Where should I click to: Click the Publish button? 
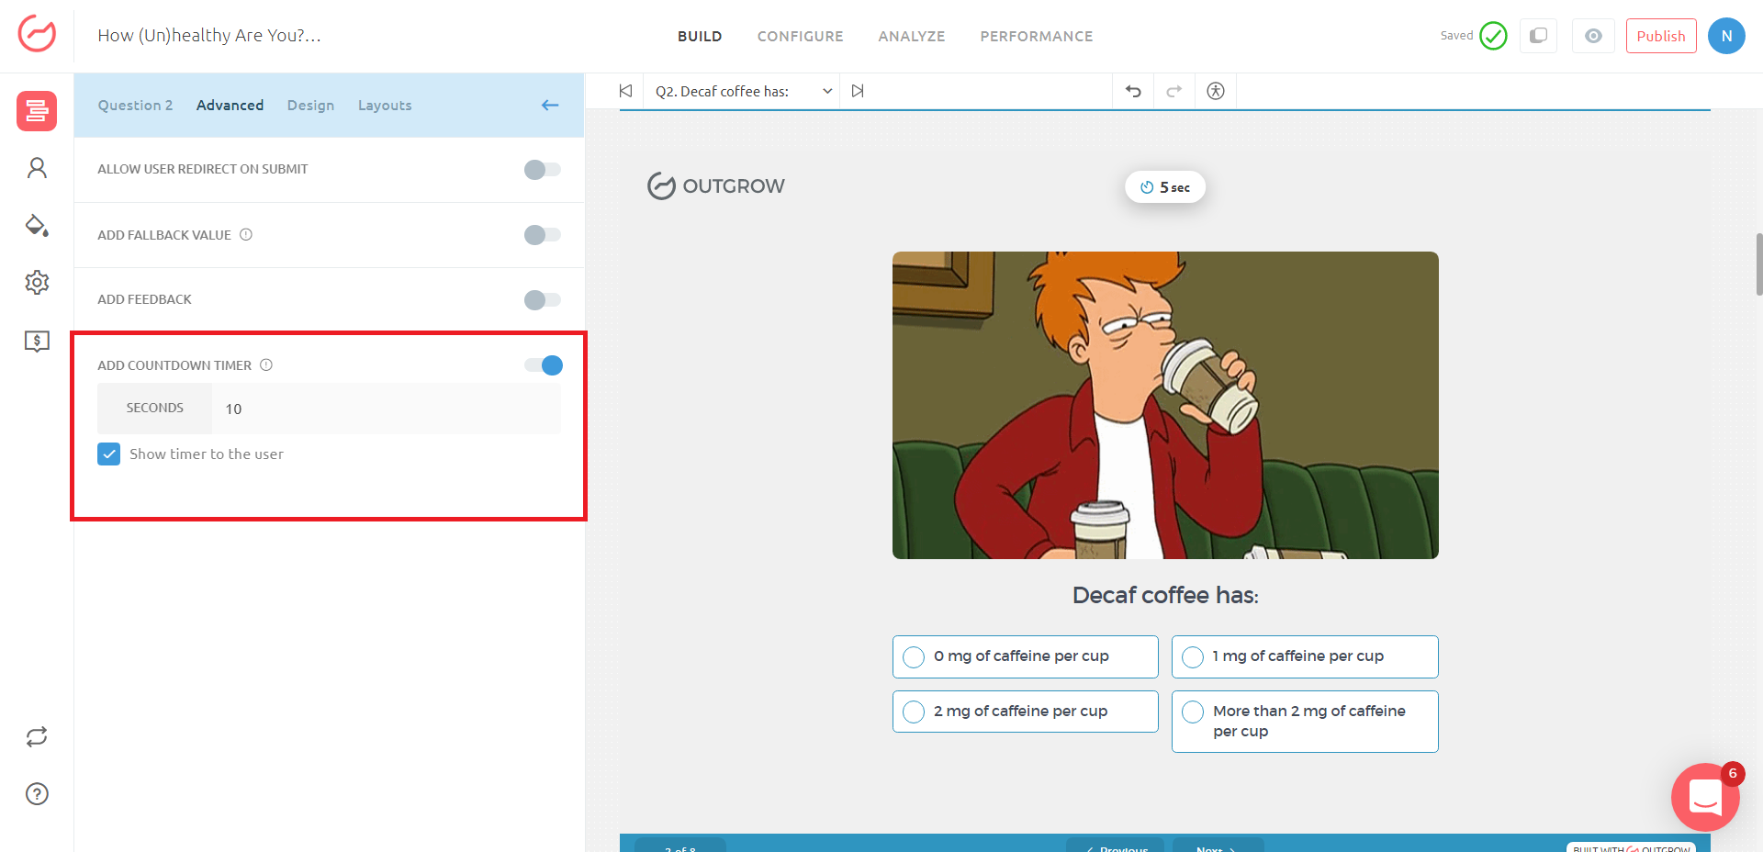pyautogui.click(x=1661, y=36)
